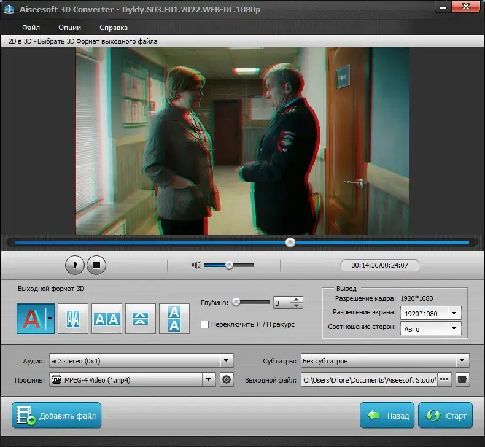The height and width of the screenshot is (447, 485).
Task: Start conversion with the Старт button
Action: click(x=446, y=416)
